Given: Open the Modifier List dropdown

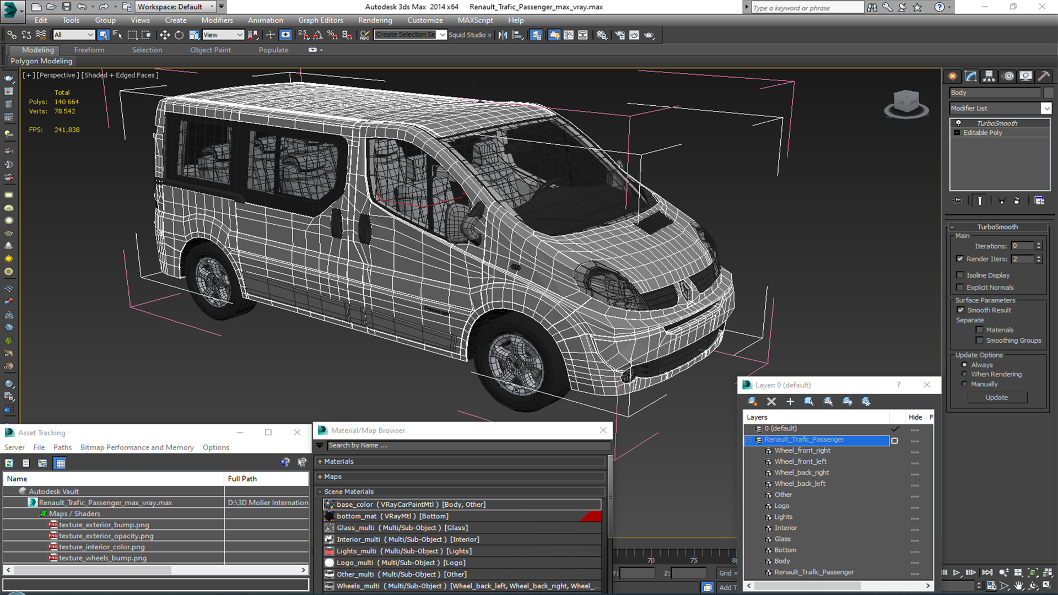Looking at the screenshot, I should pos(1046,109).
